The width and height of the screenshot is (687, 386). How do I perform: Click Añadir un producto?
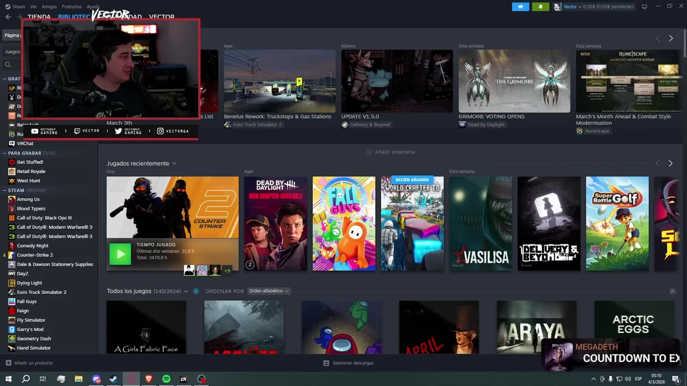(x=30, y=363)
